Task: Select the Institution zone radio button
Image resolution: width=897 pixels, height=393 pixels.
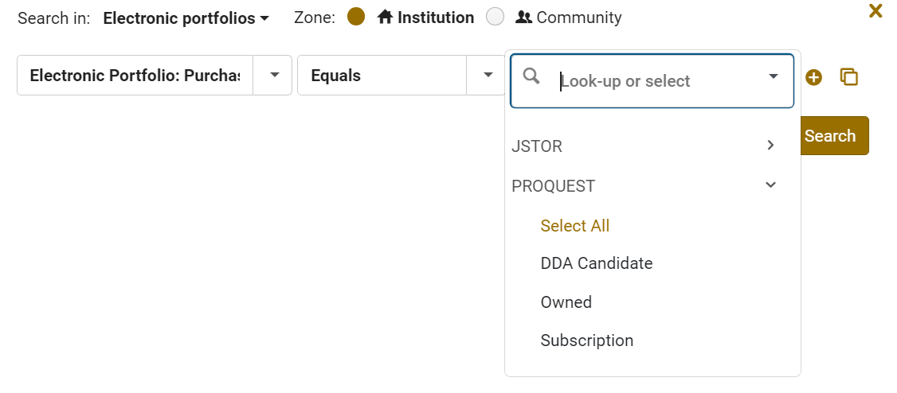Action: tap(356, 17)
